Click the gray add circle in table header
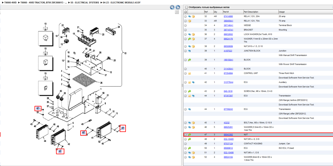 [x=185, y=12]
